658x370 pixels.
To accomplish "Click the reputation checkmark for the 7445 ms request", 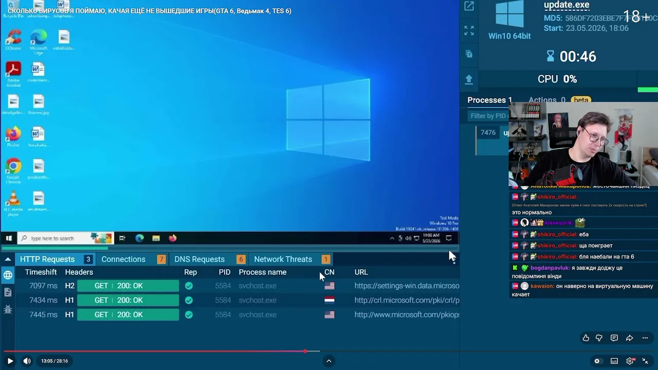I will (x=189, y=314).
